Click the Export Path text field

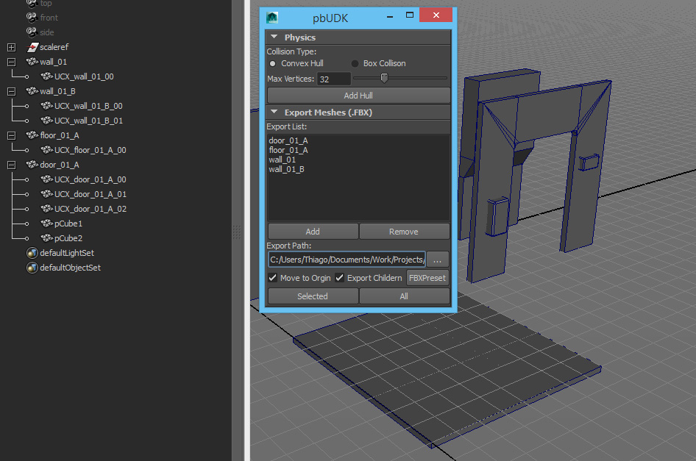click(x=347, y=260)
